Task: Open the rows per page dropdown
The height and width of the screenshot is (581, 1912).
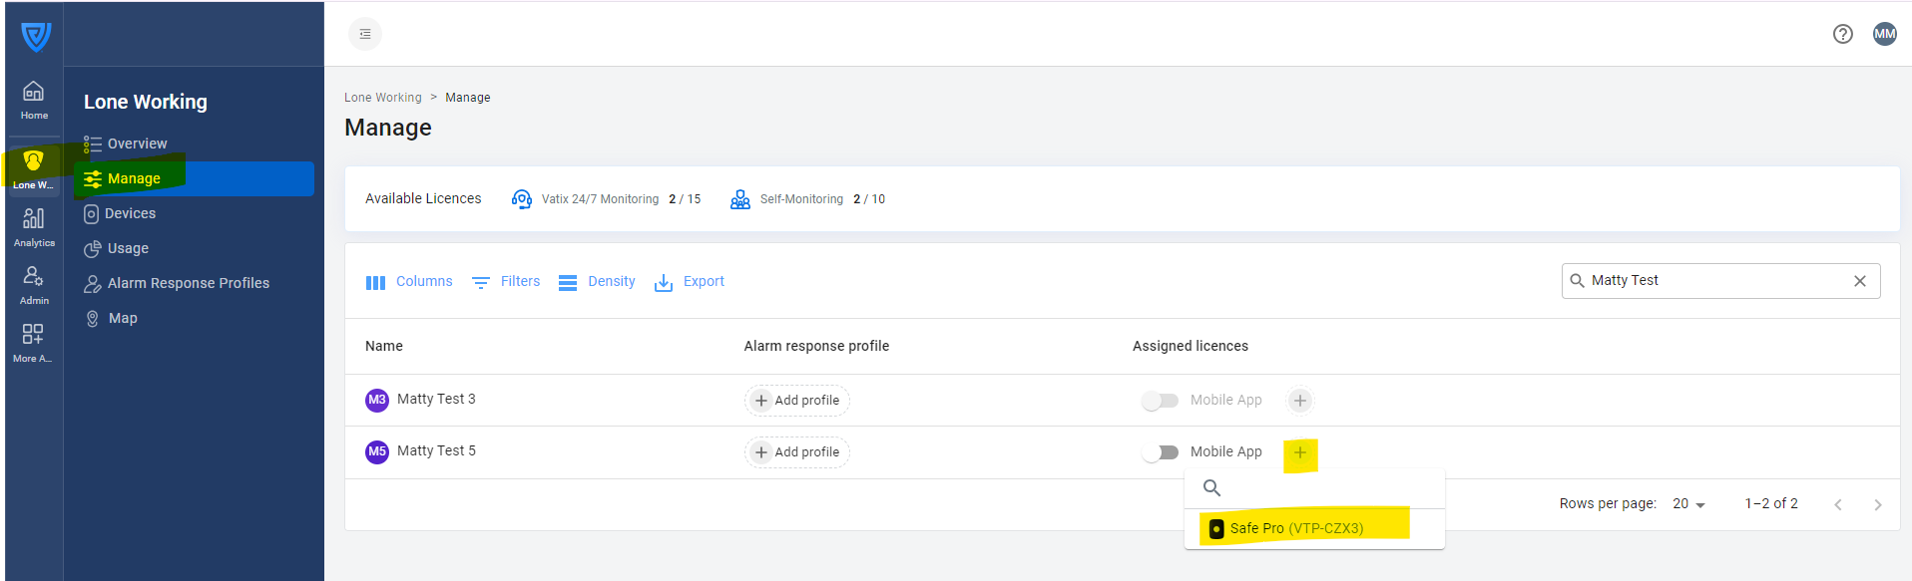Action: (x=1688, y=504)
